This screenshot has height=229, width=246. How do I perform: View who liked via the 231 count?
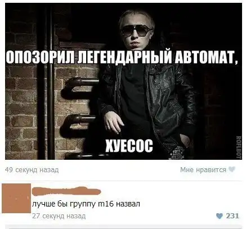coord(232,216)
